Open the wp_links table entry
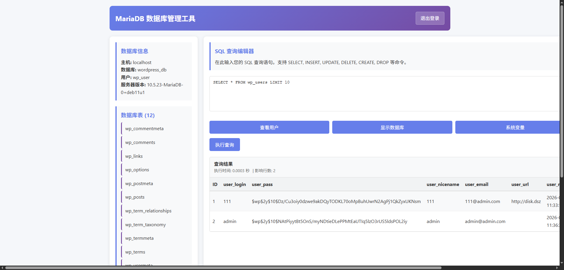The image size is (564, 270). (x=134, y=156)
